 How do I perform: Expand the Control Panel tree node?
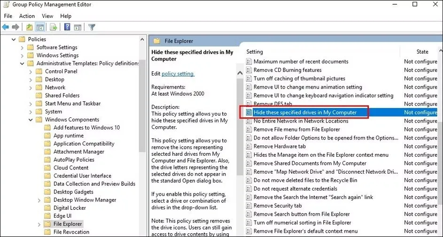click(x=31, y=71)
